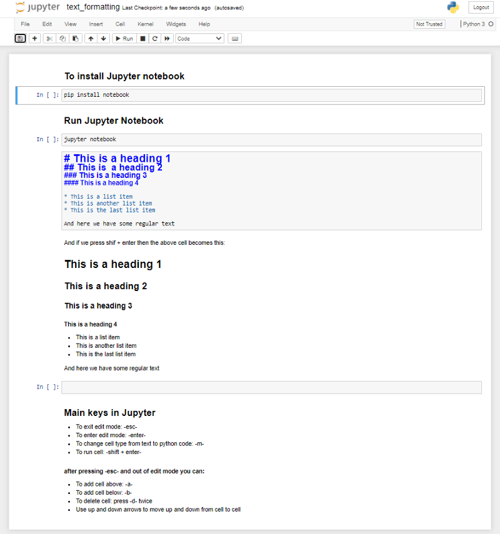
Task: Click the 'pip install notebook' code cell
Action: (271, 95)
